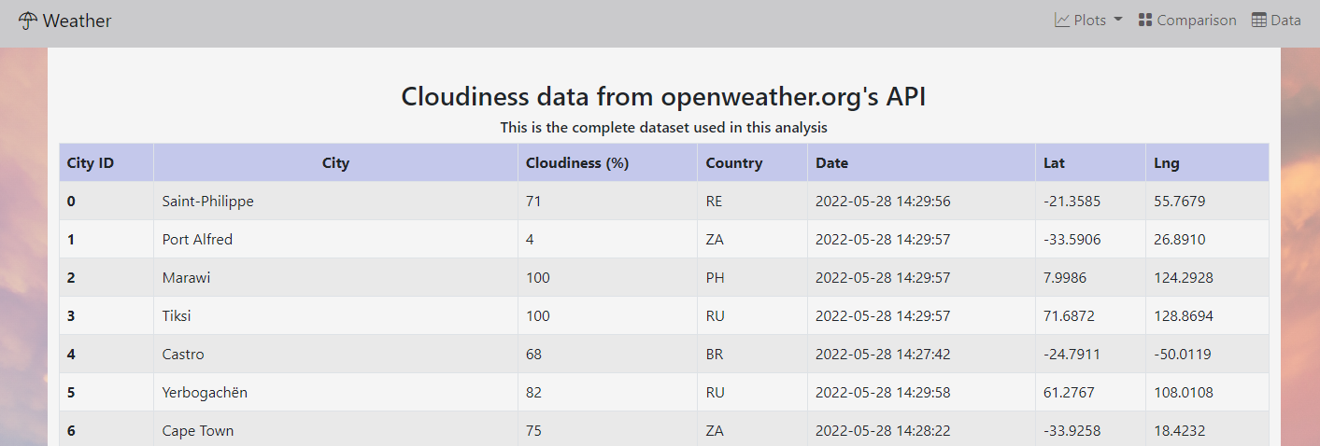Open the Weather brand home link
Viewport: 1320px width, 446px height.
(x=65, y=21)
